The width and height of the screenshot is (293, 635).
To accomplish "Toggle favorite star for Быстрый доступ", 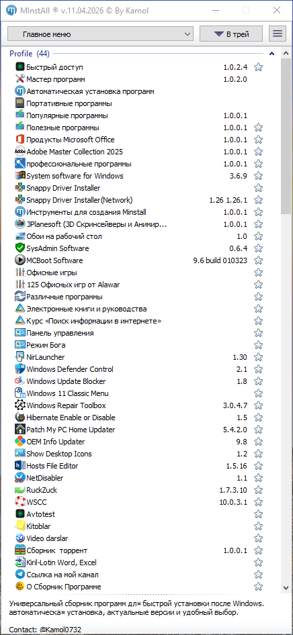I will point(258,67).
